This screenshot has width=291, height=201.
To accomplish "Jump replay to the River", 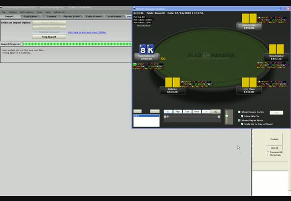I will (197, 112).
